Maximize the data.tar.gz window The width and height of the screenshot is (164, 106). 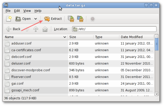pyautogui.click(x=151, y=5)
